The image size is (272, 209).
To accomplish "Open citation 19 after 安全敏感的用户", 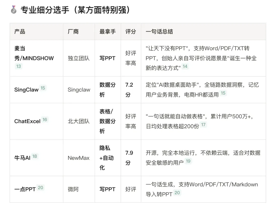I will click(x=188, y=161).
